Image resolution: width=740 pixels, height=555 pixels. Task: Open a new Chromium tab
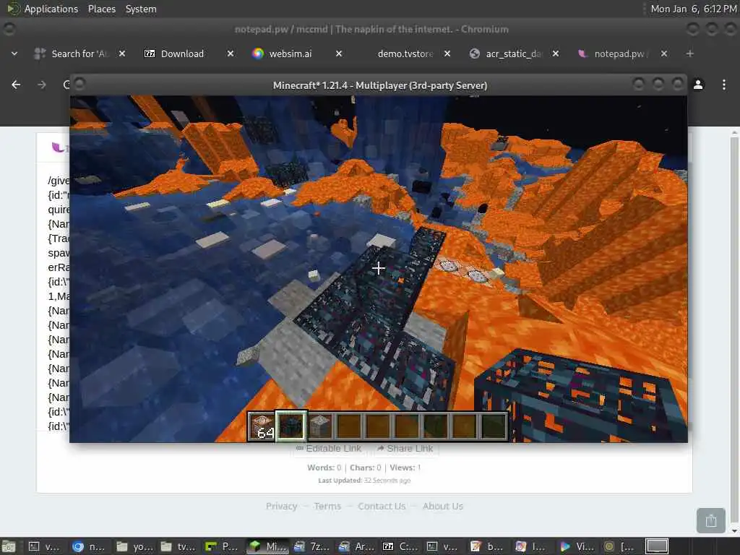tap(690, 53)
